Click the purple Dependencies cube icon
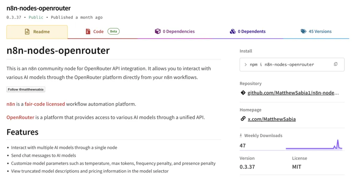 click(157, 32)
